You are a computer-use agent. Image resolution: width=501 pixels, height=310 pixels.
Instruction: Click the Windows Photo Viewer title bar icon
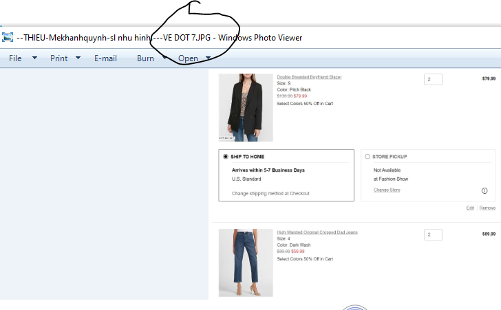[8, 37]
